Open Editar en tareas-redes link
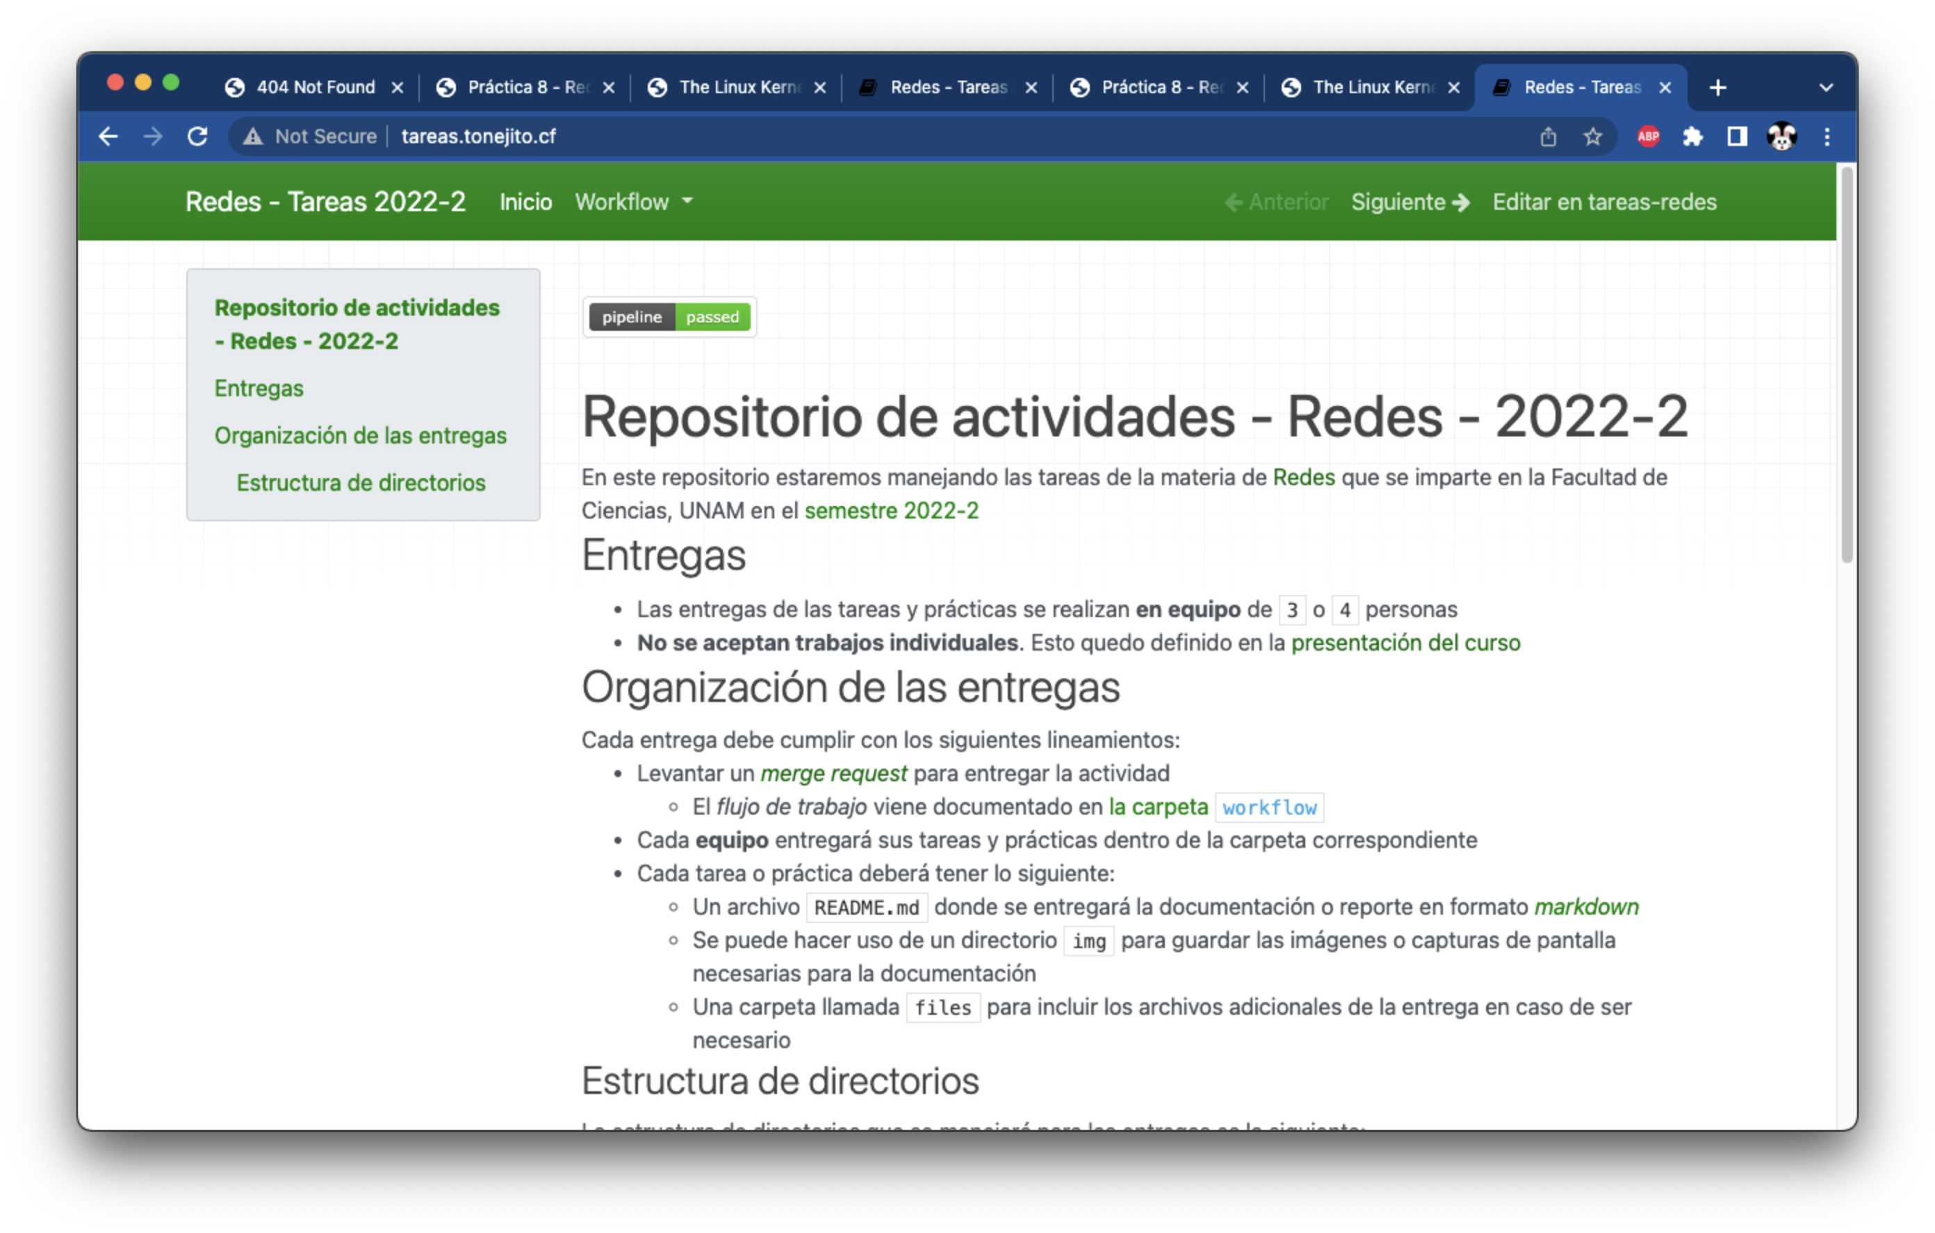 tap(1604, 202)
